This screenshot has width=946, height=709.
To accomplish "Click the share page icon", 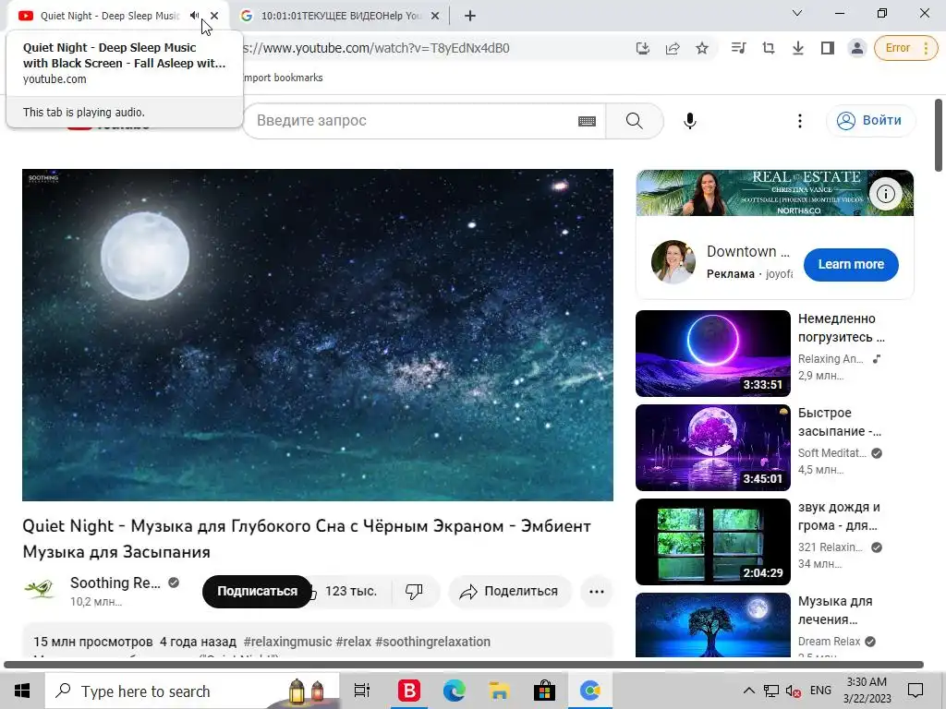I will 673,48.
